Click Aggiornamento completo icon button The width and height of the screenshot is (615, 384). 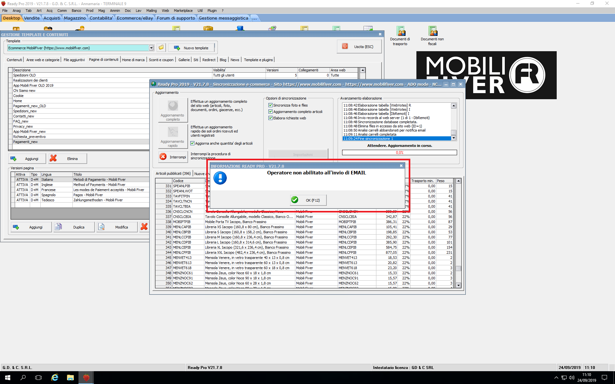173,110
